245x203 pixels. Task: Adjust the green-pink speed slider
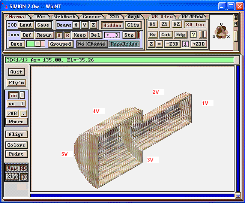36,44
